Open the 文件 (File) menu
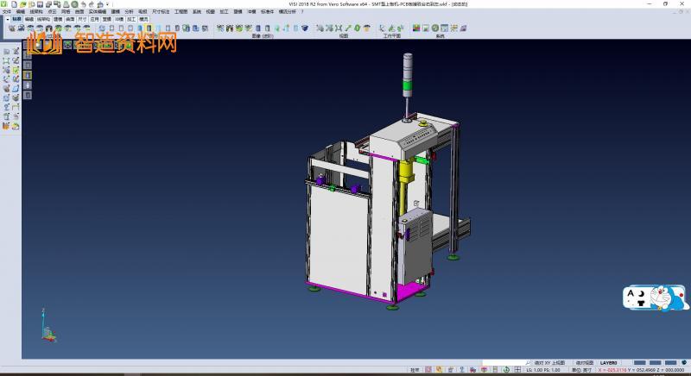 pos(6,11)
